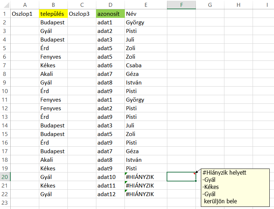
Task: Click Kékes in row 21
Action: pos(53,185)
